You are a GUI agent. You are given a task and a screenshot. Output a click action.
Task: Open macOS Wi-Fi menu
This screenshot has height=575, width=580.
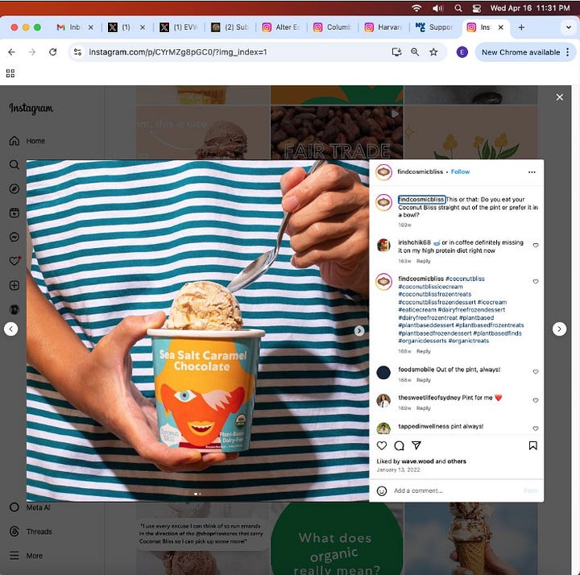[x=416, y=8]
